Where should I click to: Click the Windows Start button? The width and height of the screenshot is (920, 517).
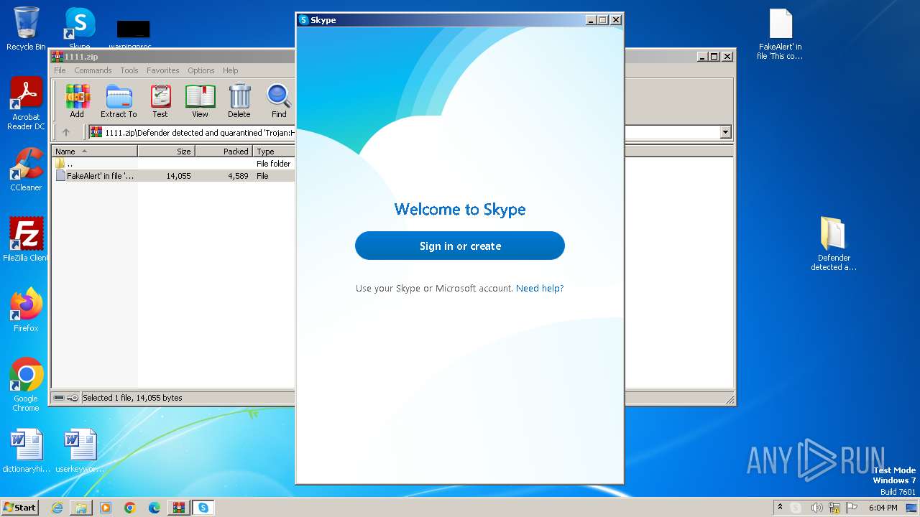click(x=20, y=507)
